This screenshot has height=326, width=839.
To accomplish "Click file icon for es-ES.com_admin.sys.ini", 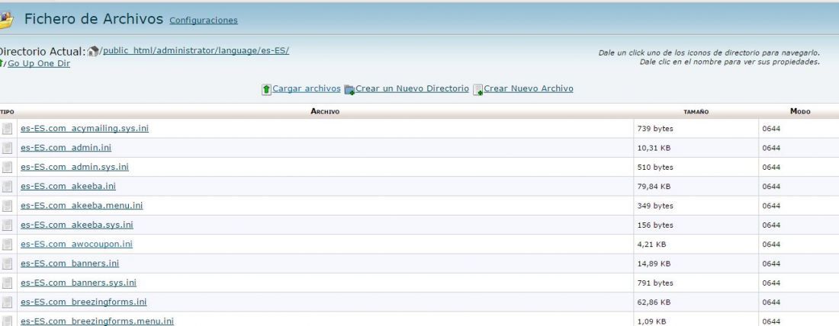I will click(7, 167).
